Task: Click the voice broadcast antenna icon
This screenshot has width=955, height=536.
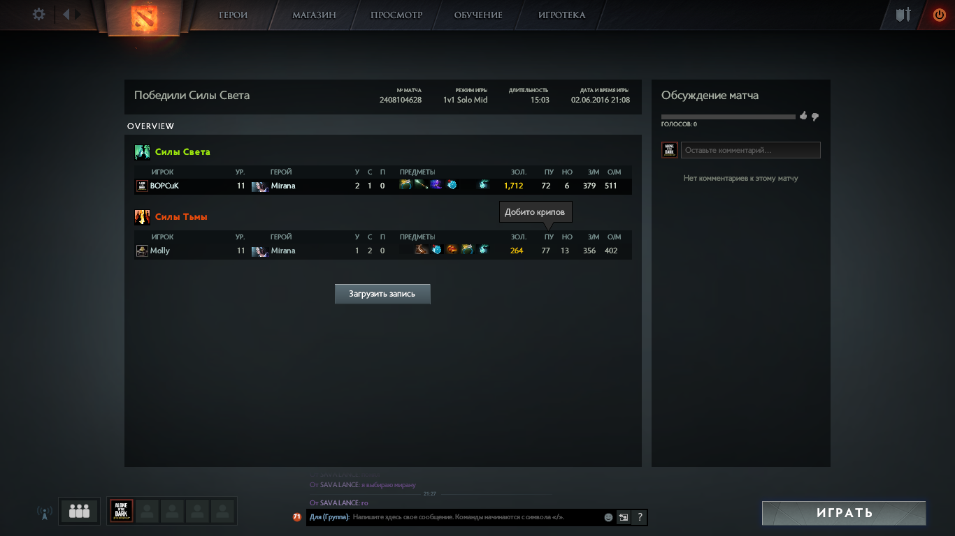Action: pyautogui.click(x=44, y=513)
